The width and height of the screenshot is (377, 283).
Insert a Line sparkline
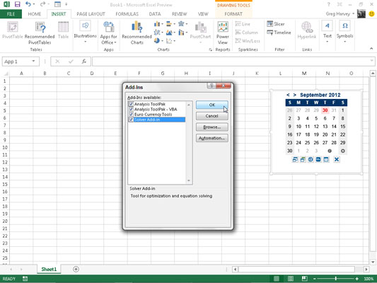point(243,24)
